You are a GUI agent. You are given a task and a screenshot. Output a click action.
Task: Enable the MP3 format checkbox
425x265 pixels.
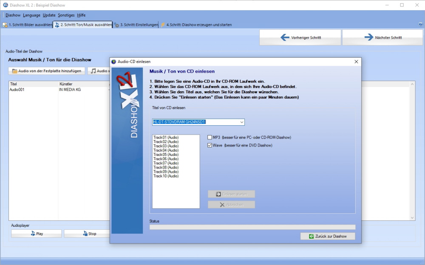(x=210, y=138)
